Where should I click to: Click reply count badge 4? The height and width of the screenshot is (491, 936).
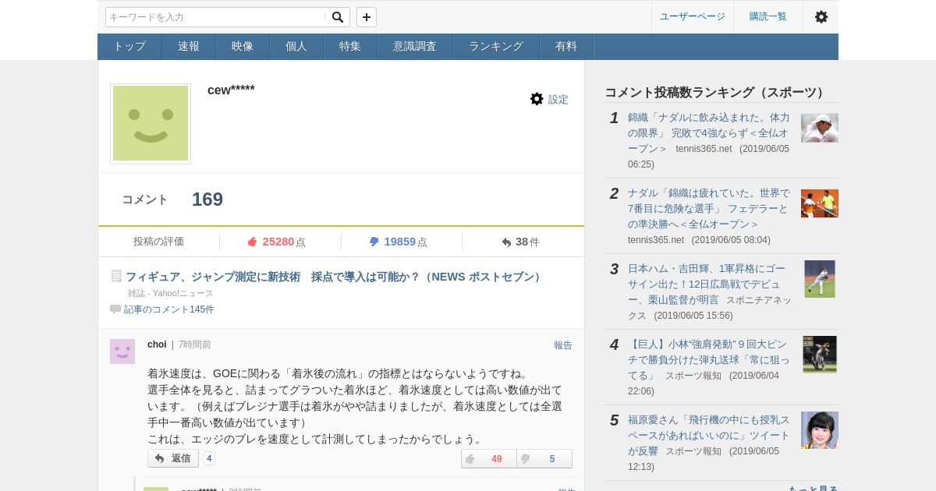(209, 458)
